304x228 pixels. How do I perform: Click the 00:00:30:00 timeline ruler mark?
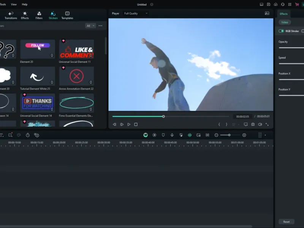(104, 142)
